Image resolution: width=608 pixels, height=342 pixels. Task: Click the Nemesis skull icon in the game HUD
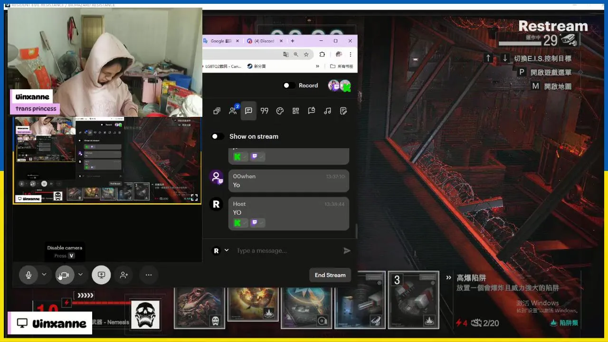pyautogui.click(x=145, y=314)
